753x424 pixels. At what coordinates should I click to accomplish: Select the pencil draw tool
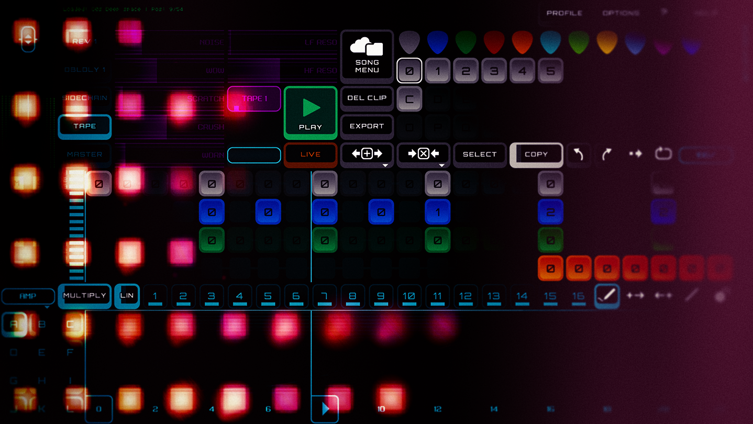607,296
